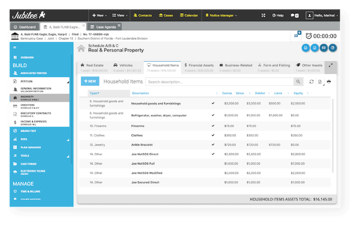Sort by Type column

click(94, 93)
